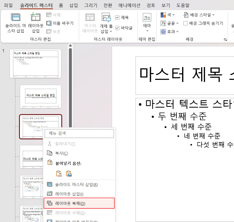Click the 색 palette icon
The image size is (234, 222).
pos(163,15)
